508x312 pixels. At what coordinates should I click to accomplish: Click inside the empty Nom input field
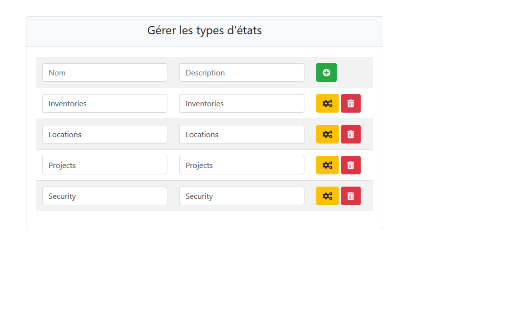pyautogui.click(x=104, y=72)
